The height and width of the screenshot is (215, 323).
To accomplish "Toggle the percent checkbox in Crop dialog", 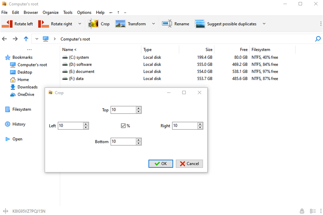I will [x=123, y=126].
